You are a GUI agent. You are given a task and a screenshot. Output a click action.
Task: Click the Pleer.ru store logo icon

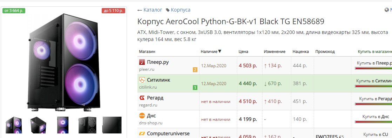(142, 62)
